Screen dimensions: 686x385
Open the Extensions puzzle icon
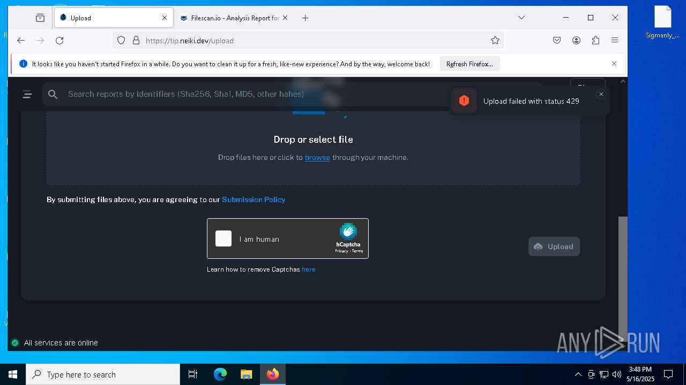point(595,40)
